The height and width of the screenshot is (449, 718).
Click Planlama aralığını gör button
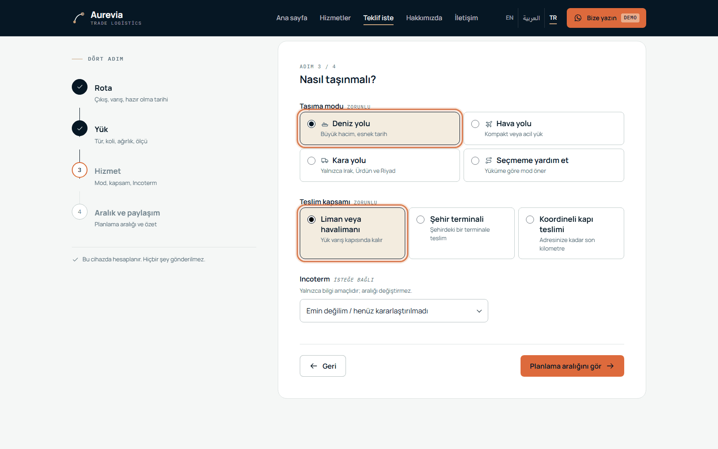coord(572,366)
